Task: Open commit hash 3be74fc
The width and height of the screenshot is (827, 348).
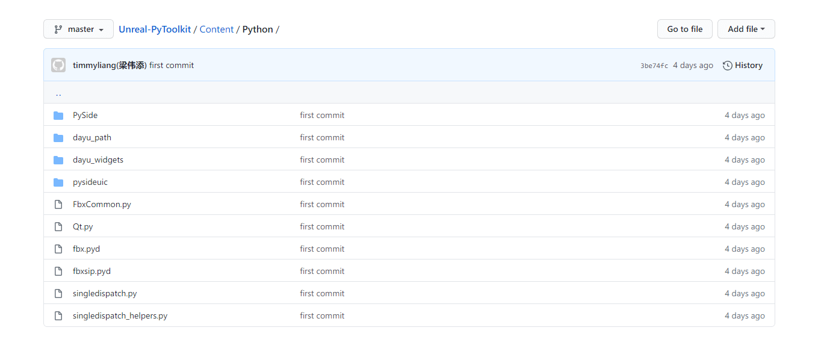Action: click(x=654, y=66)
